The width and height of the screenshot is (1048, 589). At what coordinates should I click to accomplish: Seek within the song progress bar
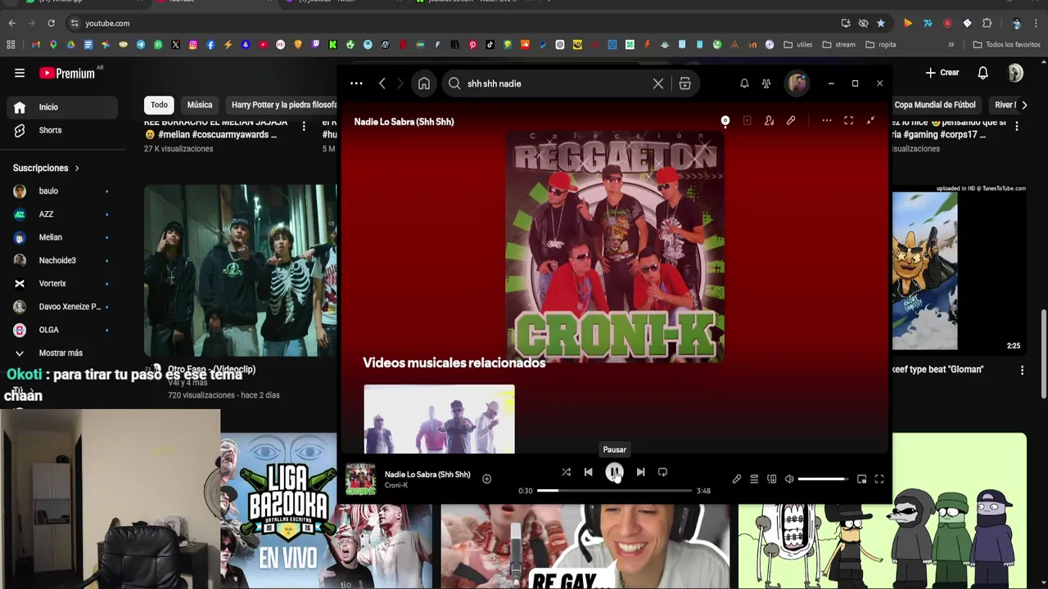click(614, 491)
